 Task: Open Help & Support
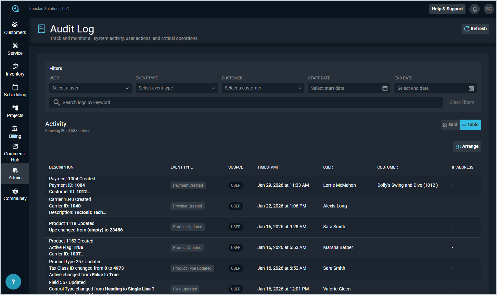(x=447, y=9)
